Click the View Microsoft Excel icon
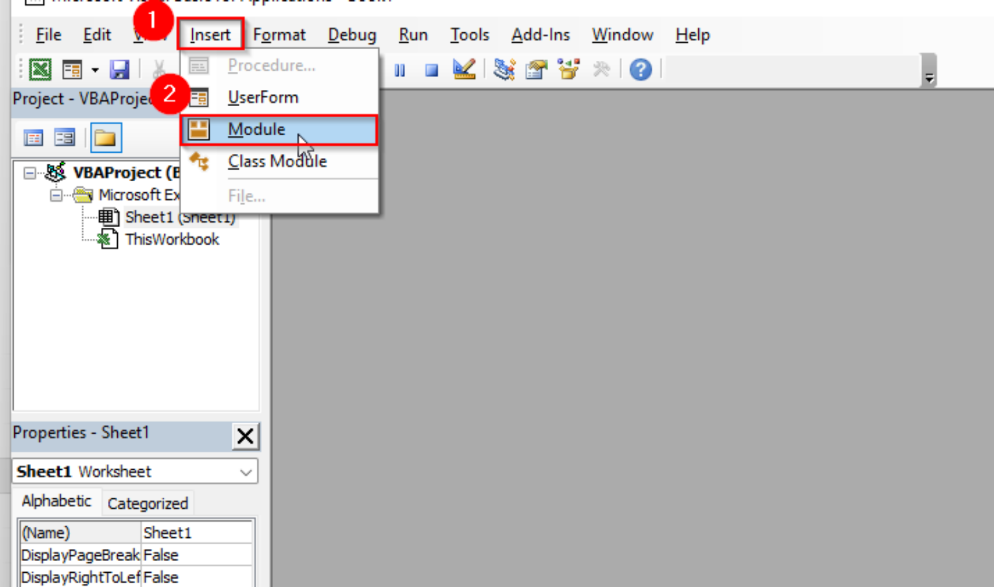Viewport: 994px width, 587px height. coord(40,69)
